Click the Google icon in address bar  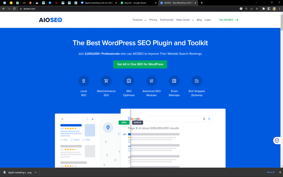click(x=241, y=9)
